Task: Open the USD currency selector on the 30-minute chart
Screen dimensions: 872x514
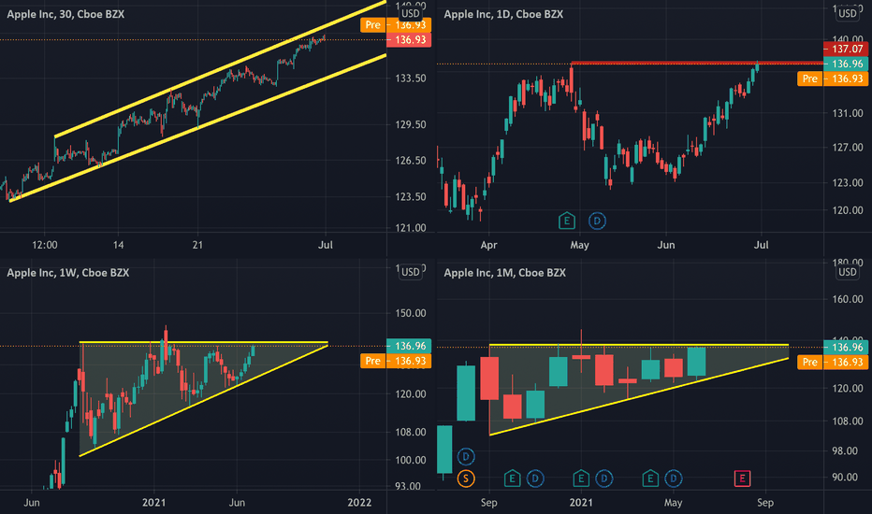Action: (x=411, y=14)
